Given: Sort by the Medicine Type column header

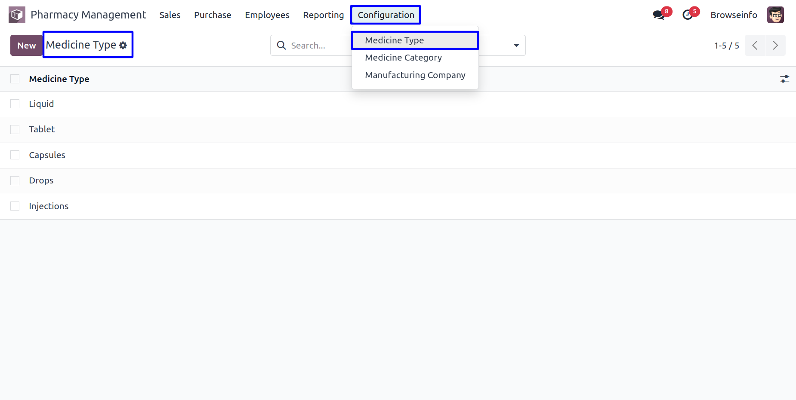Looking at the screenshot, I should 59,79.
